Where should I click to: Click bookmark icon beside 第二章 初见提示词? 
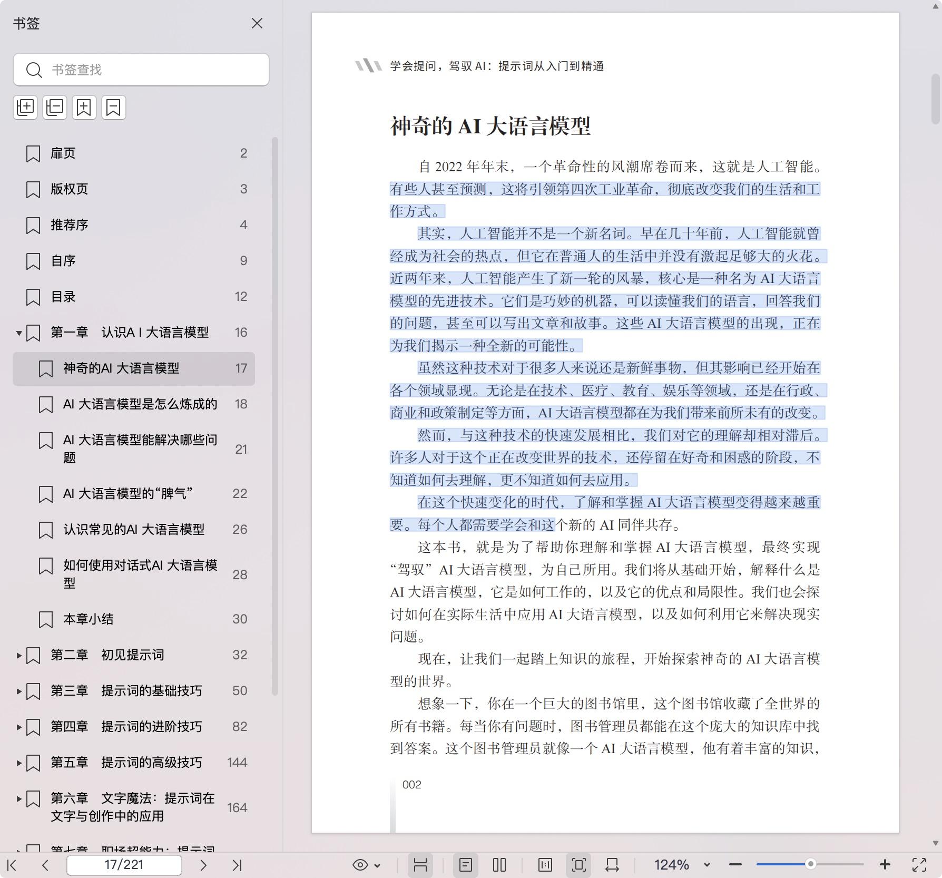pos(33,656)
